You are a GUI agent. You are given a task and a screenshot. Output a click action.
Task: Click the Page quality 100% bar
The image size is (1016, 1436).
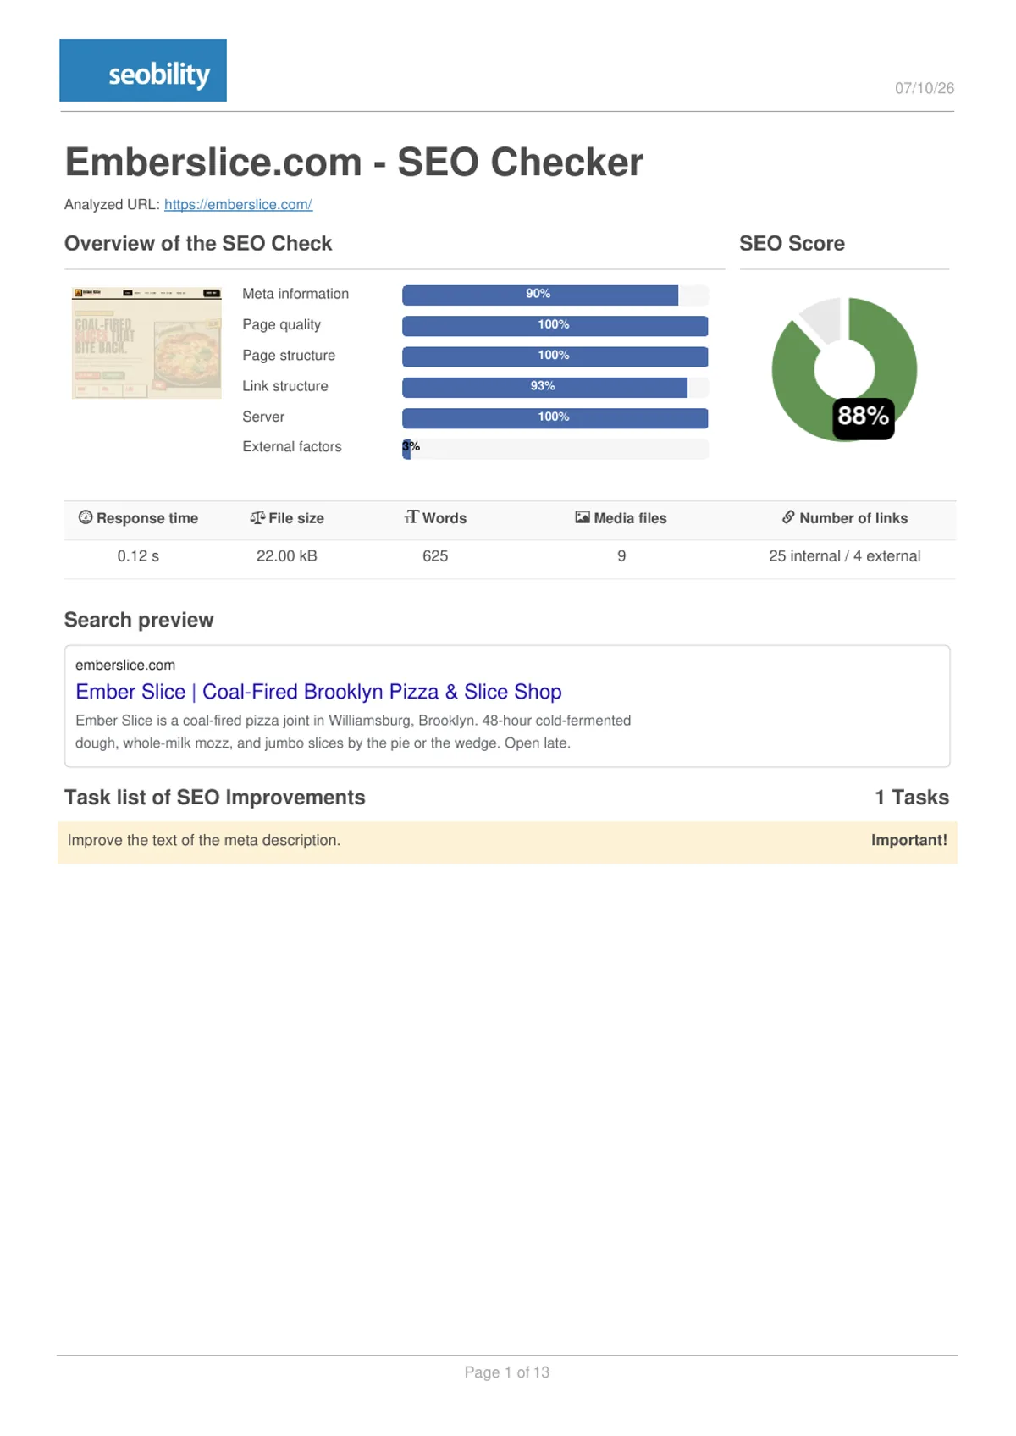[555, 325]
